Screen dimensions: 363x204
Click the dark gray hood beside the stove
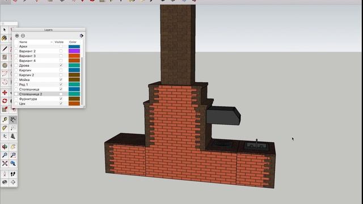pos(223,116)
